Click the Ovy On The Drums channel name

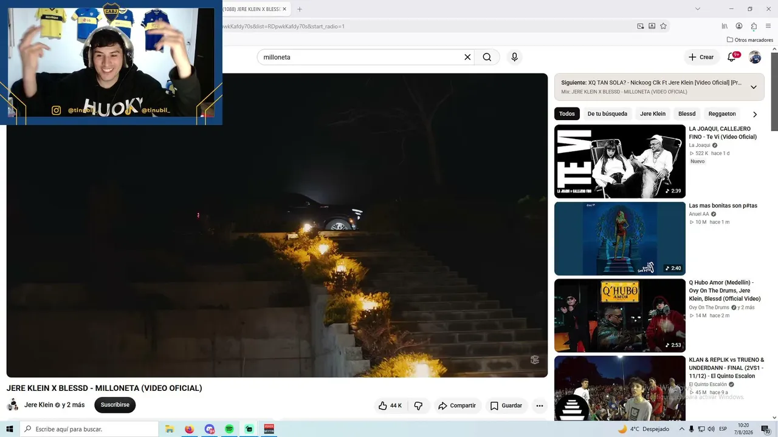(709, 308)
